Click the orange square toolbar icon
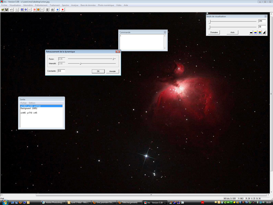The image size is (273, 205). click(38, 10)
